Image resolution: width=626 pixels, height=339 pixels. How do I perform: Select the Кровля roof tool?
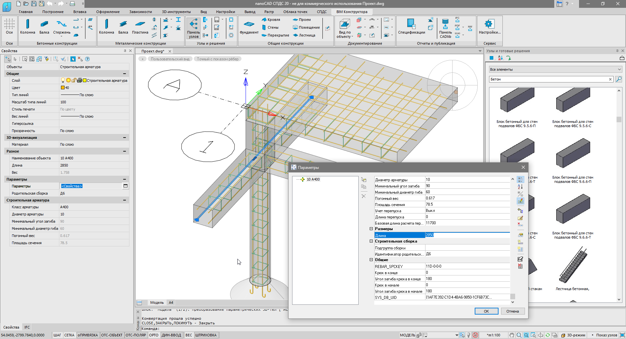tap(271, 20)
